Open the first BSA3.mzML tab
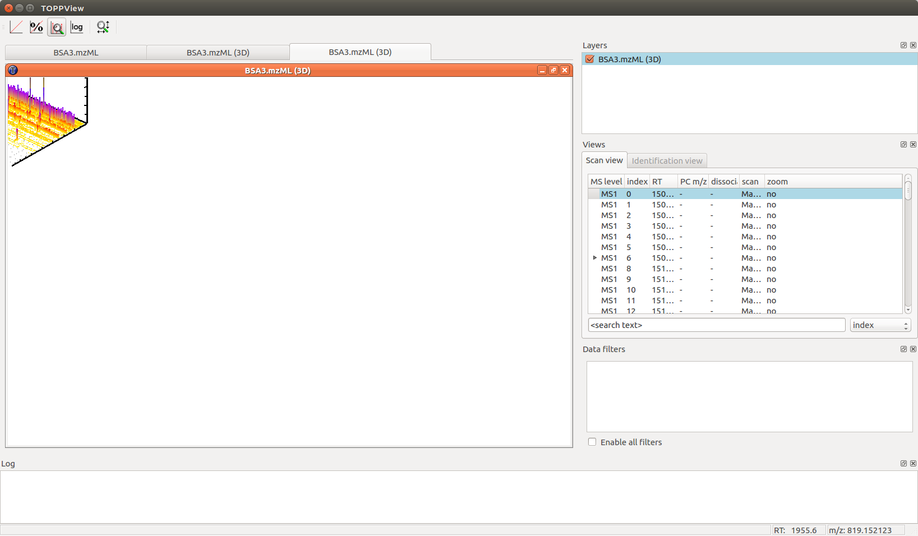This screenshot has height=536, width=918. point(76,52)
